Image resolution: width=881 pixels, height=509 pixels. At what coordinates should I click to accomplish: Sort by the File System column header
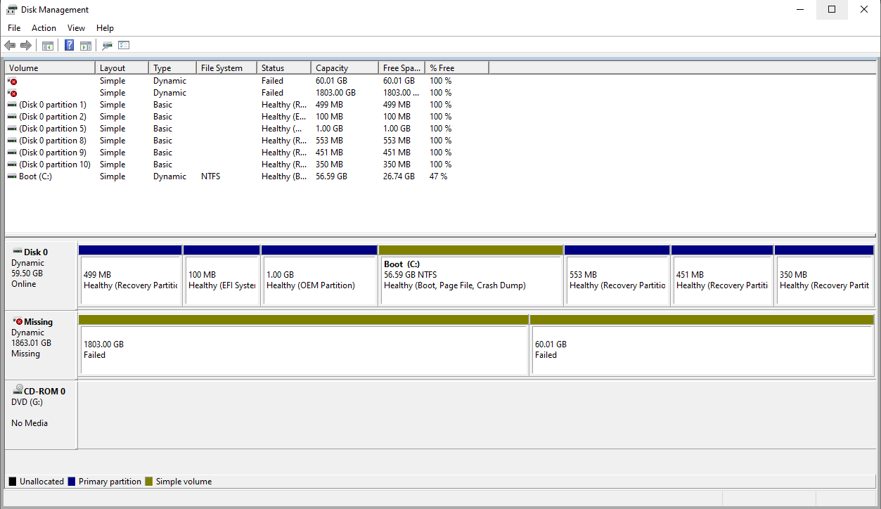point(227,68)
